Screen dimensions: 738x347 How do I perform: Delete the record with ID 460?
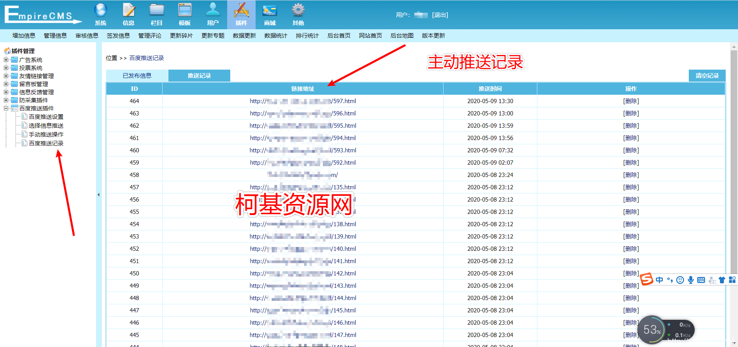(631, 150)
